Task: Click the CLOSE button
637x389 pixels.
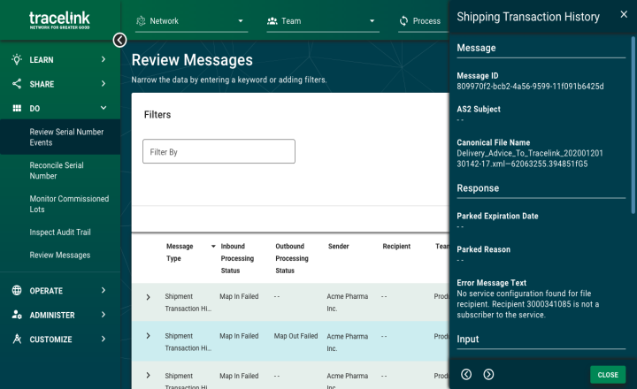Action: point(608,375)
